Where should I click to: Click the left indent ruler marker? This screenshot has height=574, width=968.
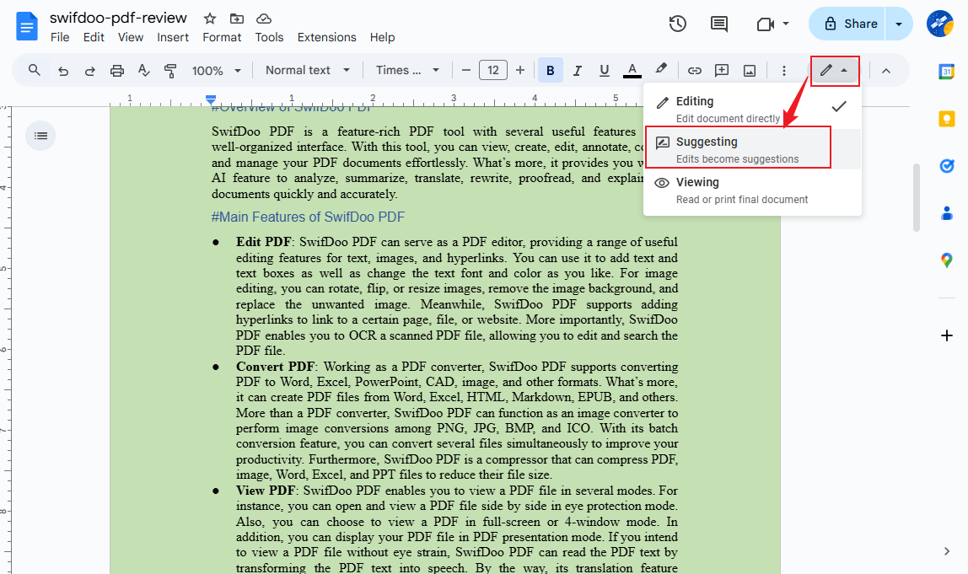tap(211, 99)
